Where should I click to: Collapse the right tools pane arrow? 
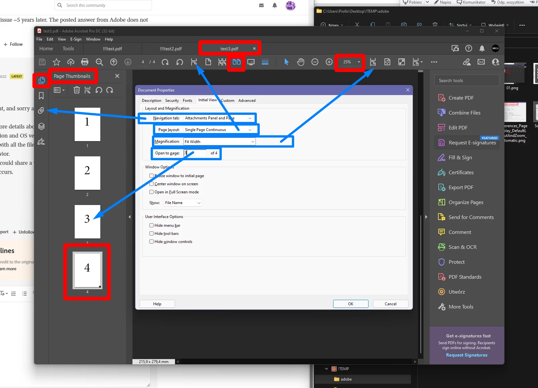426,217
